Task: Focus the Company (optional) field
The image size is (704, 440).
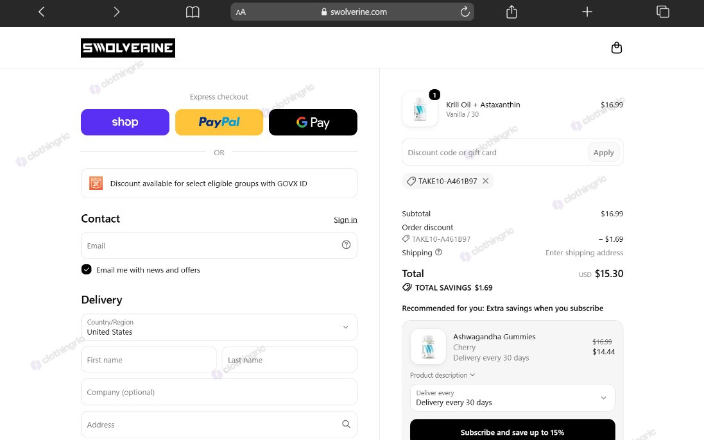Action: (x=219, y=392)
